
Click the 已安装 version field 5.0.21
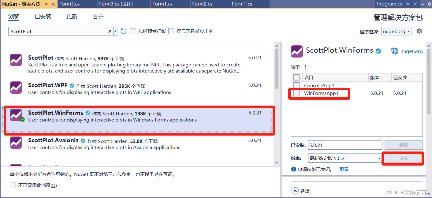tap(345, 145)
